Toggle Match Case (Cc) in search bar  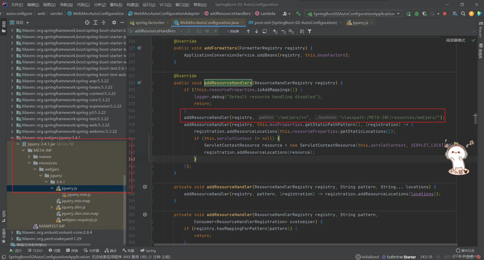point(199,31)
